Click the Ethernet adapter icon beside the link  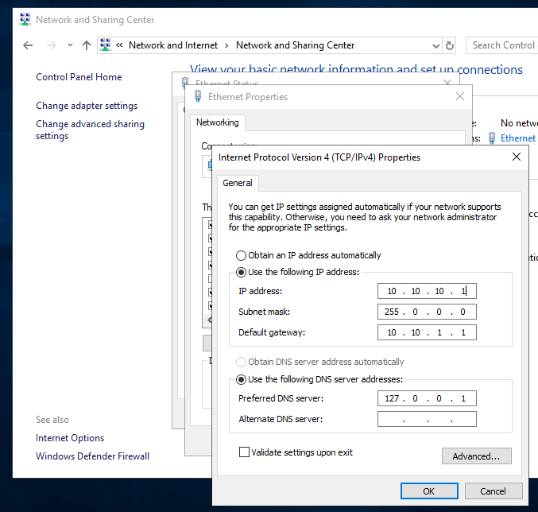tap(492, 138)
